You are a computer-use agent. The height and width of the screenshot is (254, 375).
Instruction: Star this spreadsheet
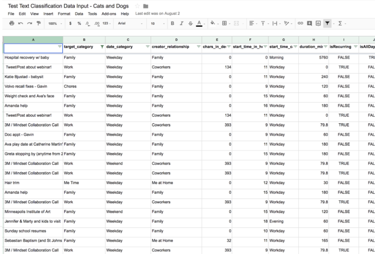[137, 6]
